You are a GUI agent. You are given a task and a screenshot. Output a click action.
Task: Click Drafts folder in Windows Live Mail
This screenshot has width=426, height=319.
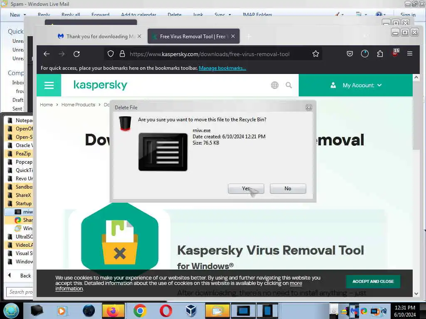tap(18, 100)
